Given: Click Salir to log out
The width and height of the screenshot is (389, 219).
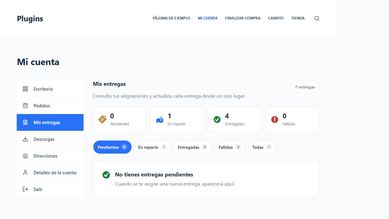Looking at the screenshot, I should pos(50,189).
